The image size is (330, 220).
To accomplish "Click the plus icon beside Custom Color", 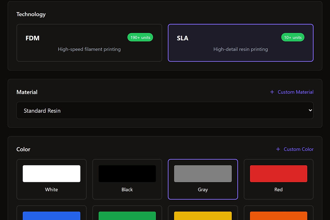I will point(278,149).
